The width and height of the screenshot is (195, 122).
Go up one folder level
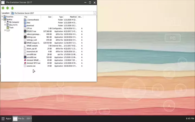pos(12,8)
